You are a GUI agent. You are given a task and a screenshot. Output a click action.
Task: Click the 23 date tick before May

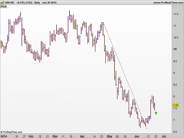click(102, 136)
